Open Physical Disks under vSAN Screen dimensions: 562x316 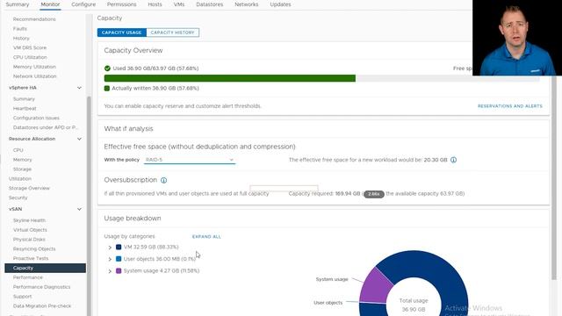(x=29, y=240)
